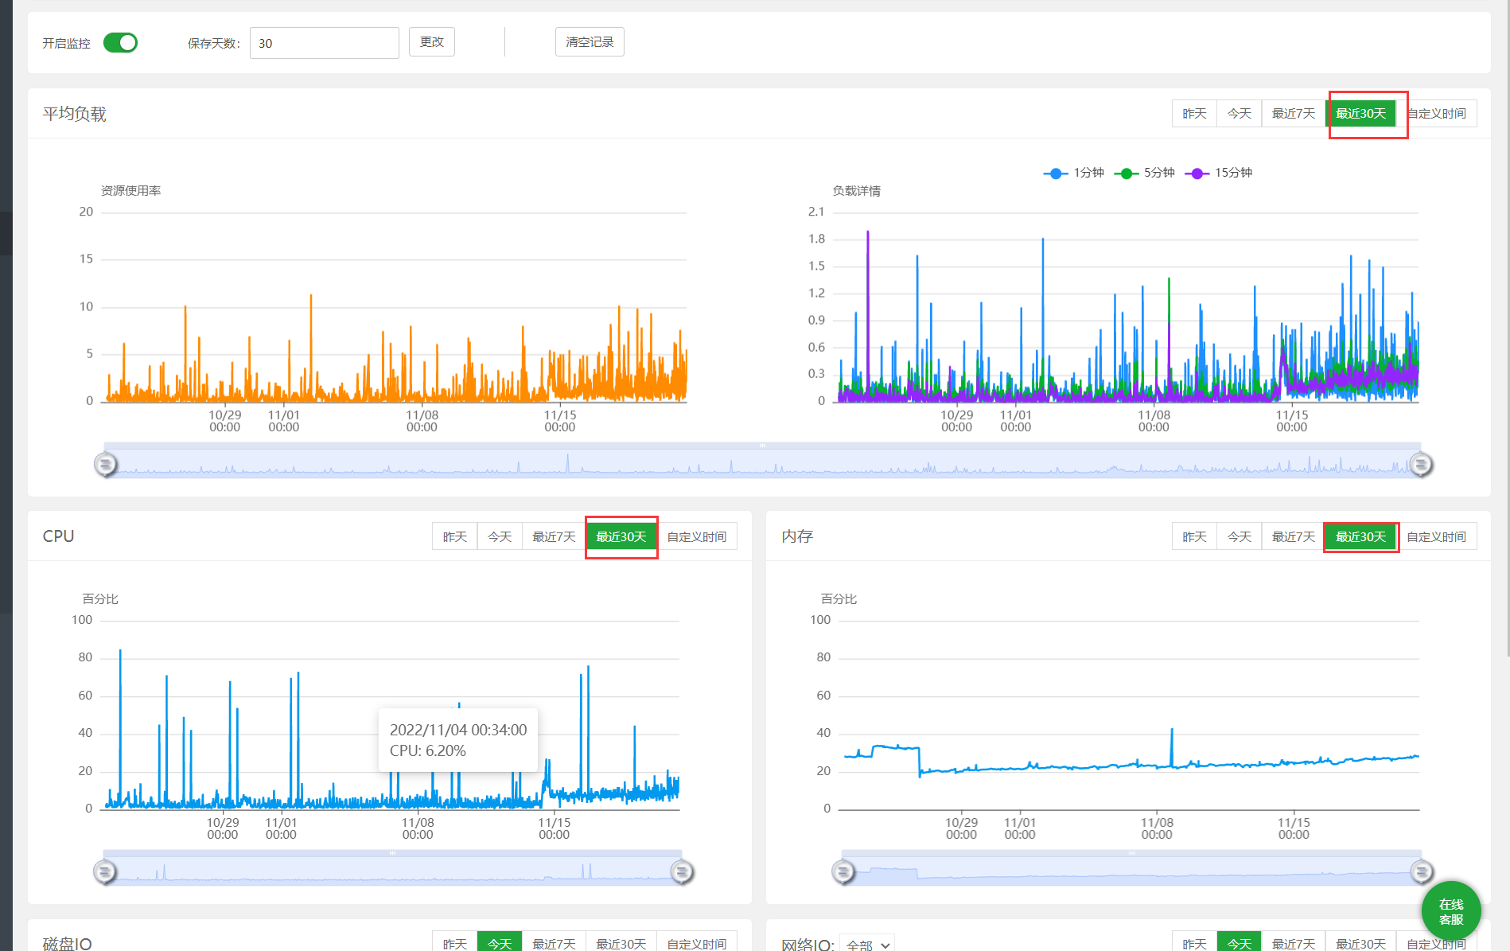The height and width of the screenshot is (951, 1510).
Task: Select 最近30天 tab in 磁盘IO panel
Action: pos(621,943)
